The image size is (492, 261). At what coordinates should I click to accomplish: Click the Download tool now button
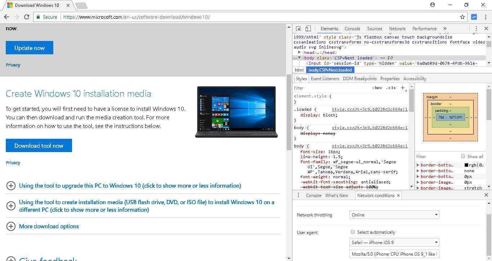[x=39, y=146]
